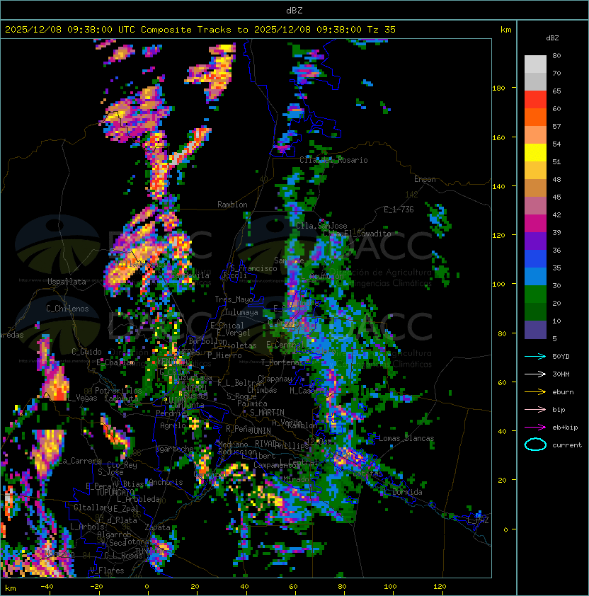Click the yellow eburn arrow in legend

point(535,392)
